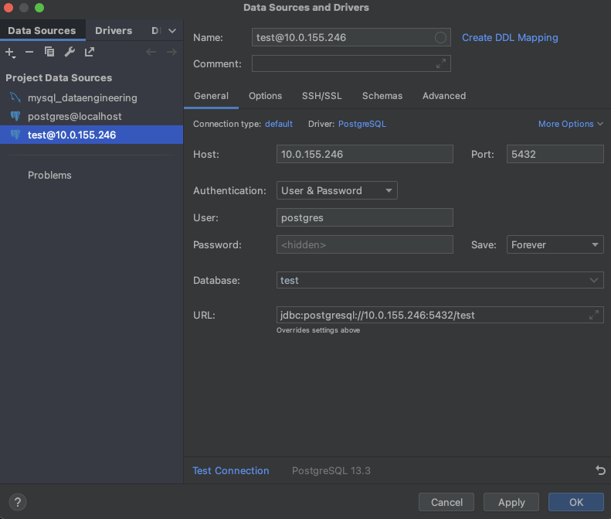Revert changes with the undo arrow icon
Screen dimensions: 611x519
click(600, 470)
